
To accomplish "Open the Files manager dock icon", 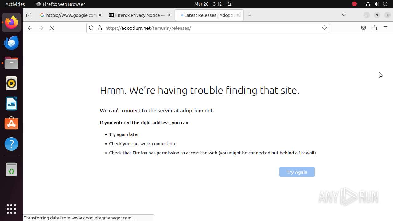I will (x=11, y=63).
